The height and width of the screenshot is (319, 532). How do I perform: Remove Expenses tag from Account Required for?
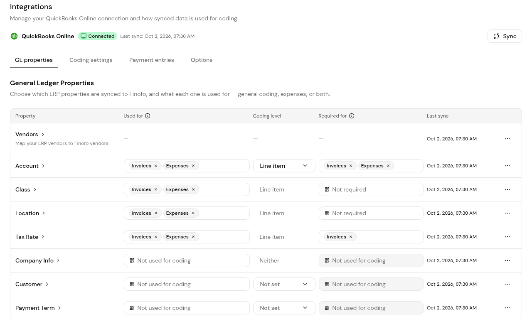(388, 166)
